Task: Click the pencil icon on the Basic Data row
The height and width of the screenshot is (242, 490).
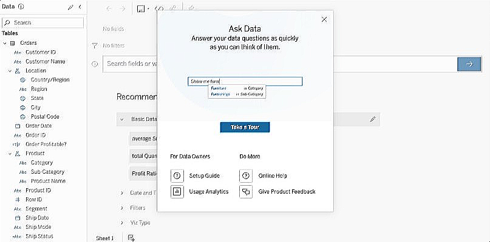Action: 372,119
